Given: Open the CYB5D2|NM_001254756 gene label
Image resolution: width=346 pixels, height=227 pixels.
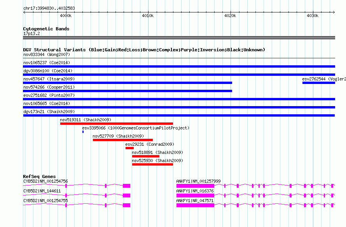Looking at the screenshot, I should click(45, 182).
